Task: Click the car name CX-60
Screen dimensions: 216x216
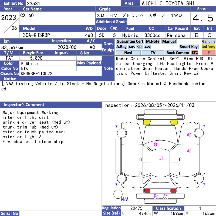Action: (x=27, y=15)
